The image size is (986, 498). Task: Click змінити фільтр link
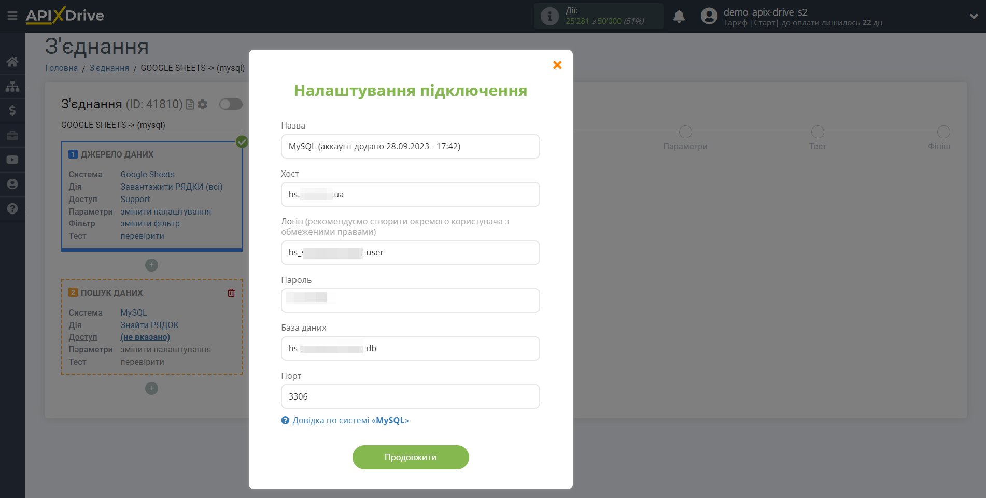point(150,223)
